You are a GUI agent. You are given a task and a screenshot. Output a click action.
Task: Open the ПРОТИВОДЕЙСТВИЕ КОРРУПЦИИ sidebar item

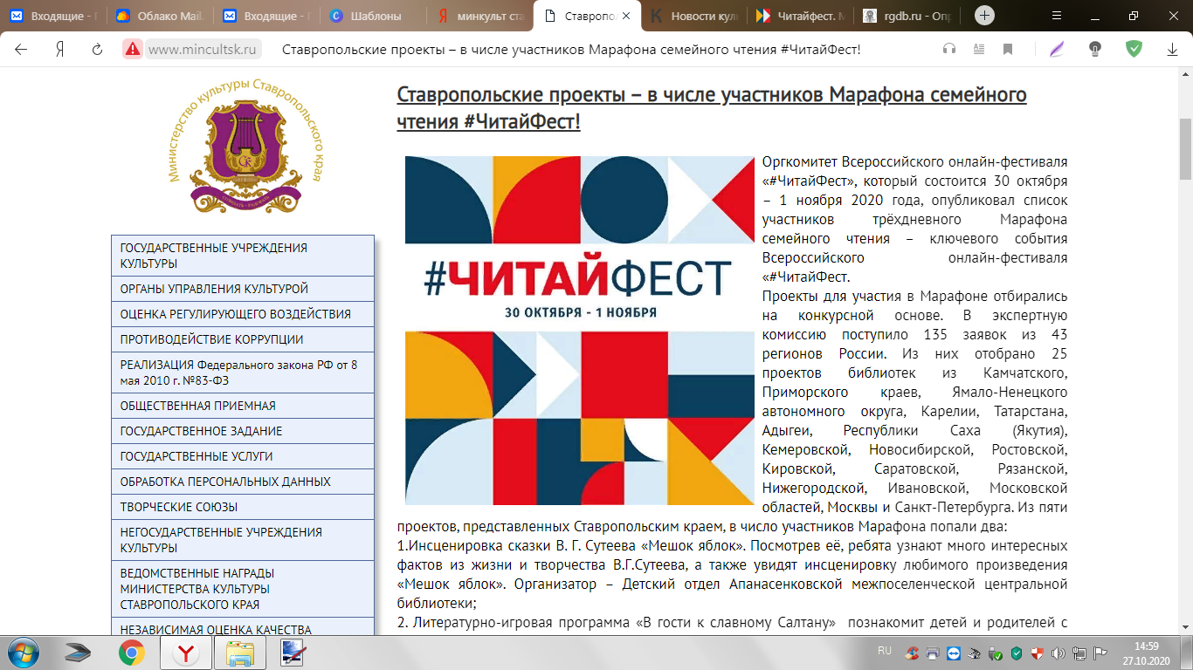211,339
